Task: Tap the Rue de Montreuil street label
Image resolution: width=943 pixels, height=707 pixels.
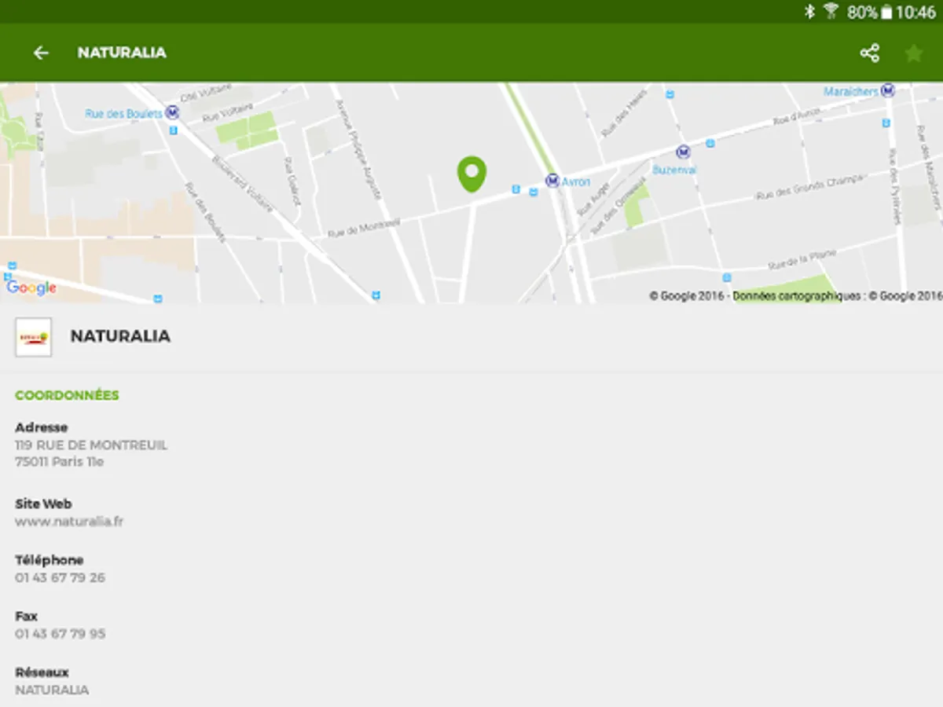Action: [364, 228]
